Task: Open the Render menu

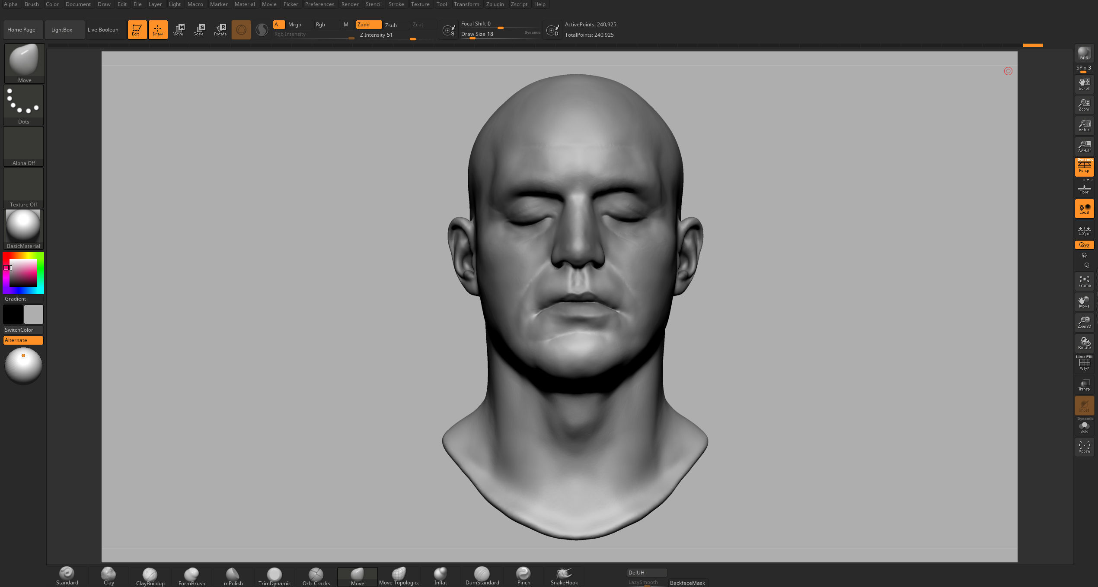Action: coord(350,4)
